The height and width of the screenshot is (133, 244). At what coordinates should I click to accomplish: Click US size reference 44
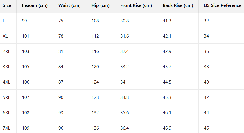point(206,113)
